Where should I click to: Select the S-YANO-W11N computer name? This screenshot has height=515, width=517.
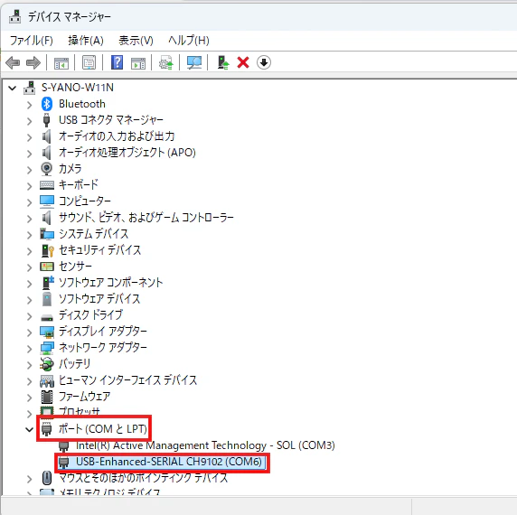click(x=78, y=88)
